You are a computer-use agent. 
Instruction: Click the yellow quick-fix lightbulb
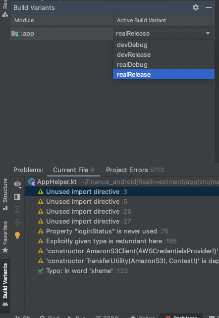pos(17,235)
